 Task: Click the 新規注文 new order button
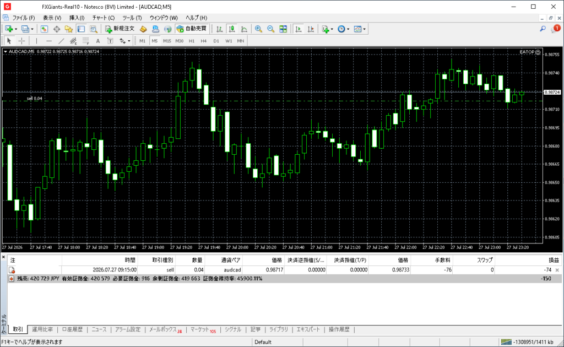120,29
